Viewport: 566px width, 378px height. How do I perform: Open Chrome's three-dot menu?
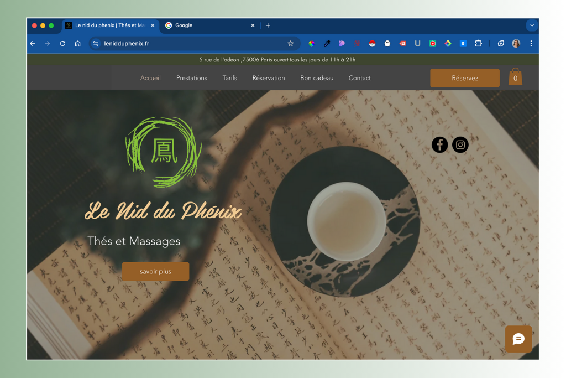click(x=531, y=43)
